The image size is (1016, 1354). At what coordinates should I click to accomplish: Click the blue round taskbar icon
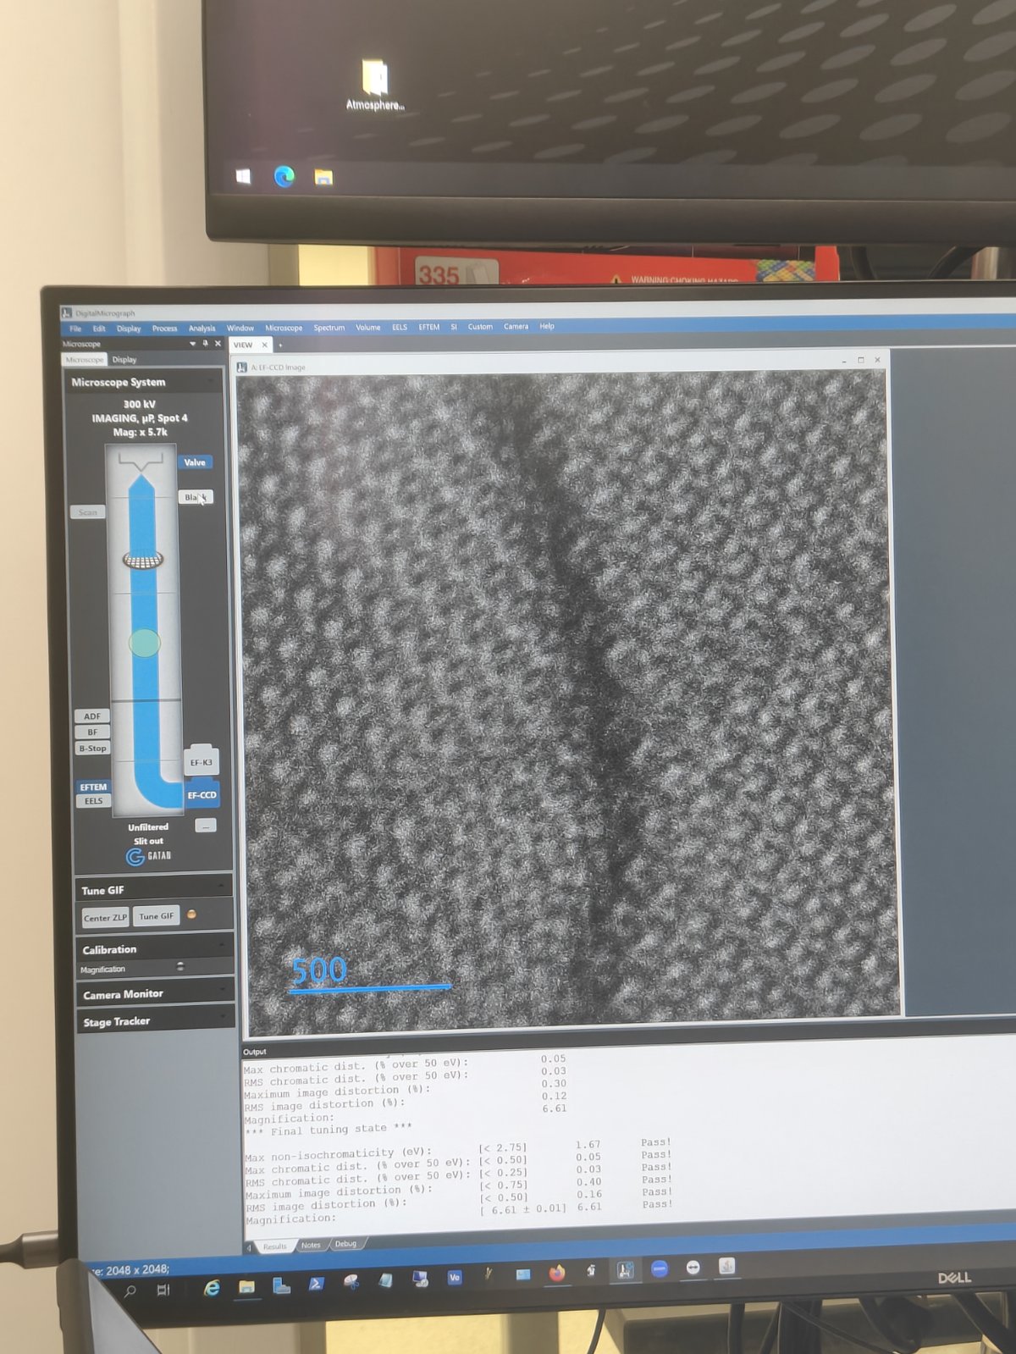[x=660, y=1268]
